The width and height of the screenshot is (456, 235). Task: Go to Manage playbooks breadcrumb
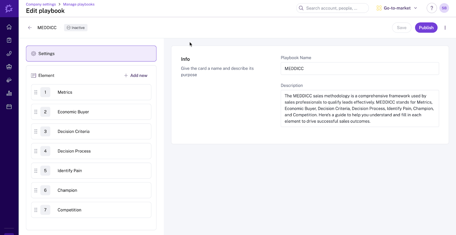(79, 4)
